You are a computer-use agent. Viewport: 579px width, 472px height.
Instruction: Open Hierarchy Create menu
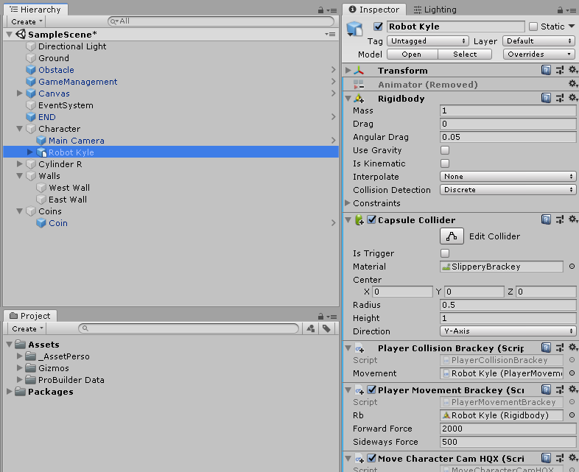pyautogui.click(x=27, y=22)
